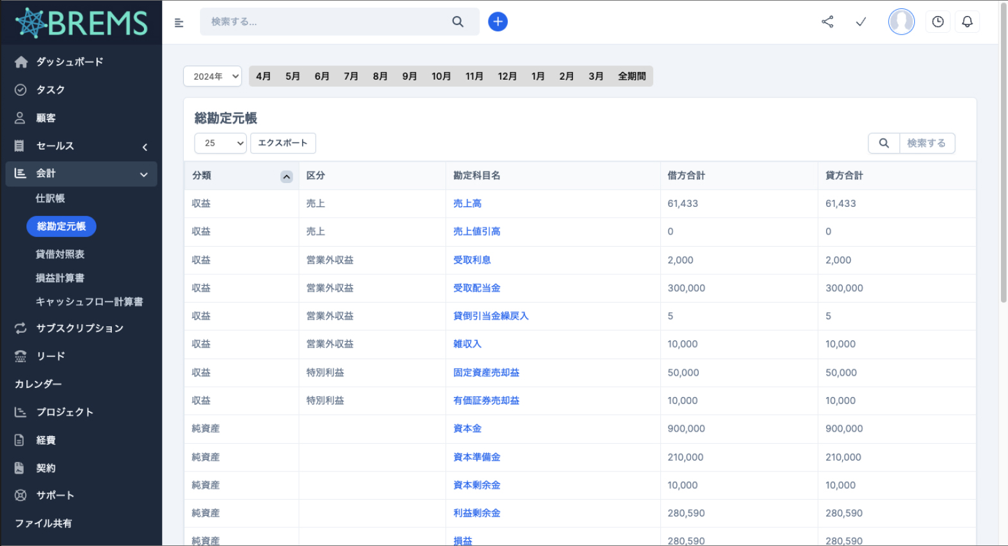This screenshot has width=1008, height=546.
Task: Open the notifications bell
Action: click(x=967, y=22)
